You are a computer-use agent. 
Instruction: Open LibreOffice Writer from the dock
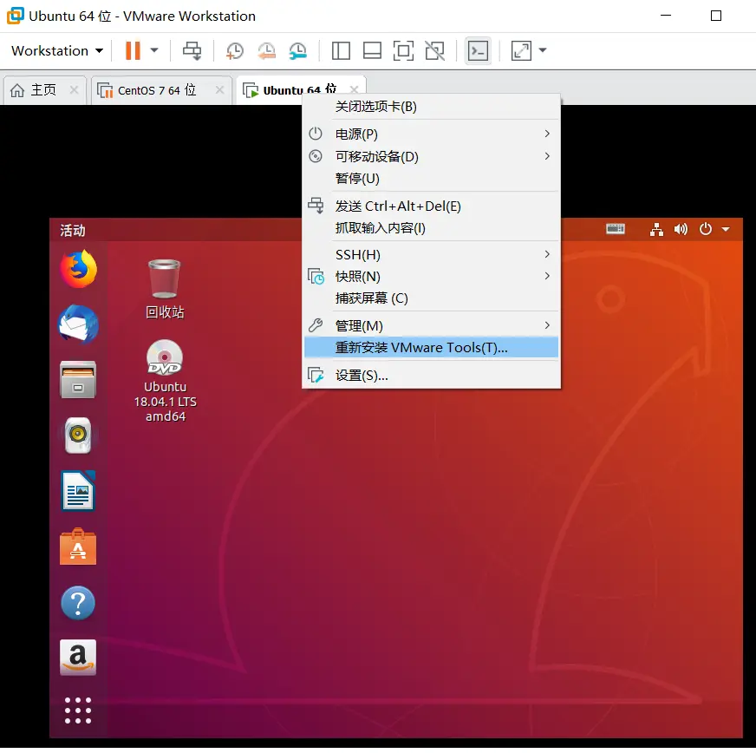[78, 491]
